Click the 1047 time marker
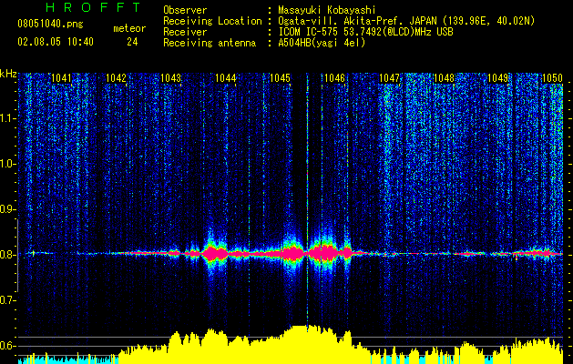This screenshot has height=364, width=573. coord(389,78)
